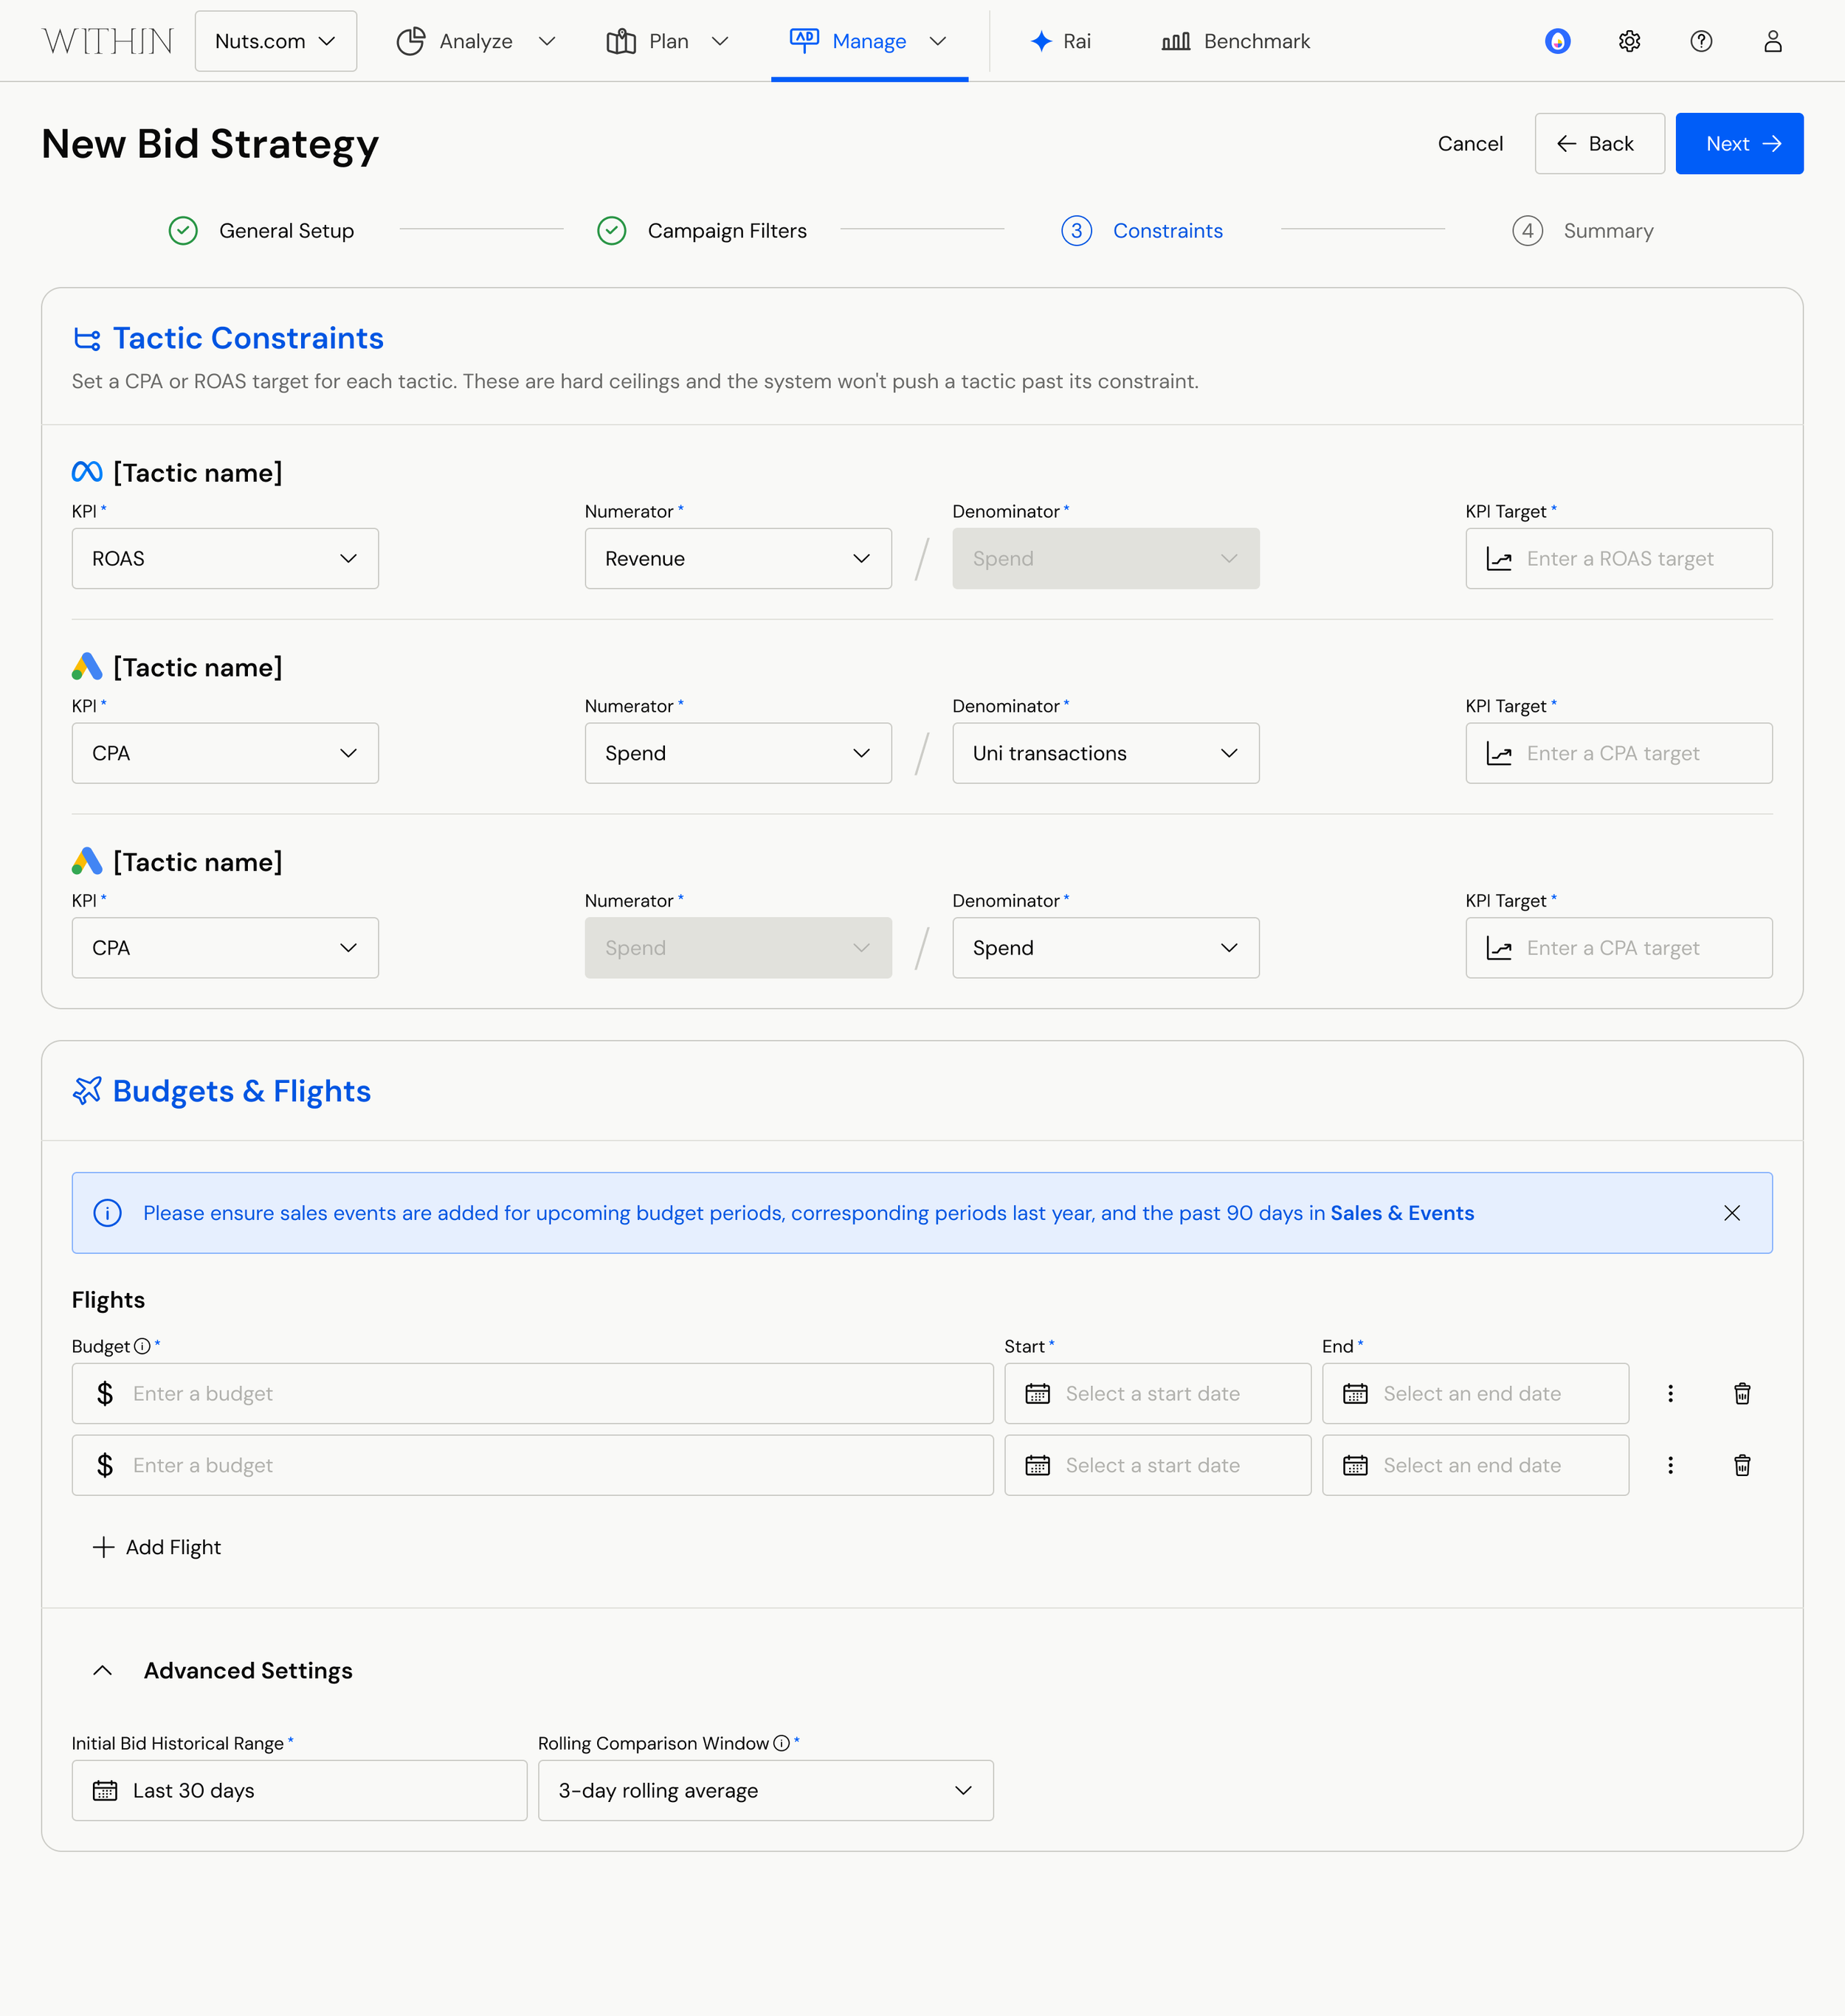1845x2016 pixels.
Task: Open the Nuts.com account dropdown
Action: point(275,41)
